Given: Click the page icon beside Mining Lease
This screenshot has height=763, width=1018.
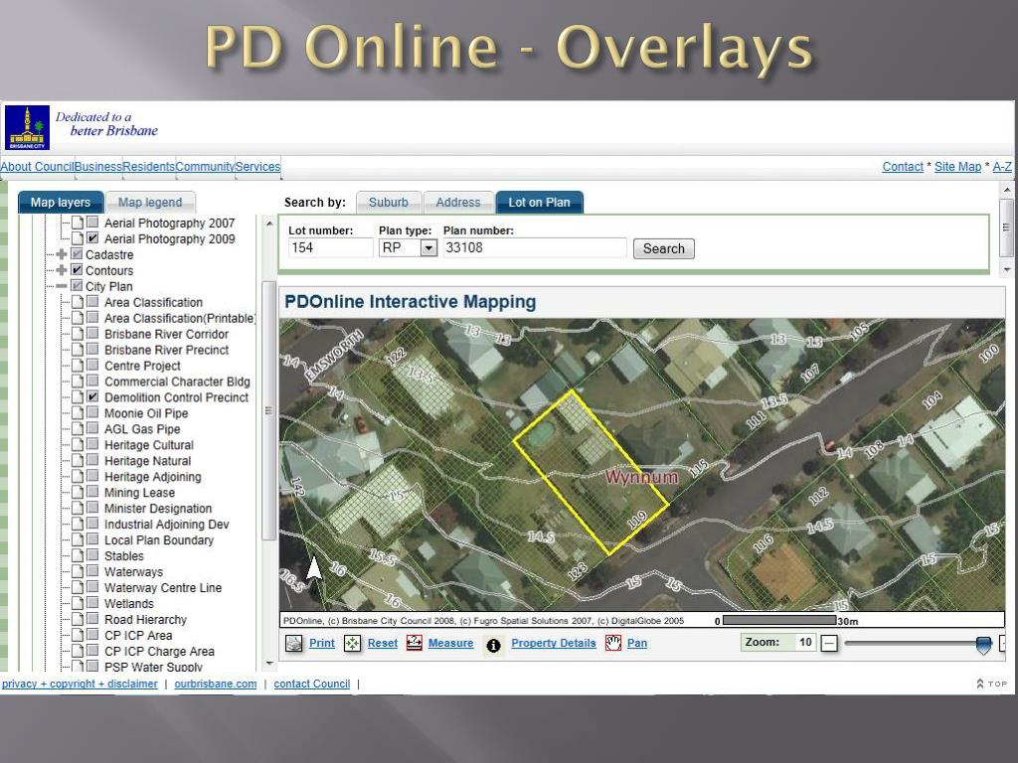Looking at the screenshot, I should click(78, 493).
